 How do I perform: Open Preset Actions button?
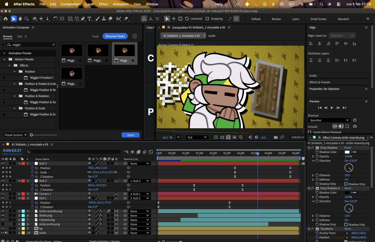(x=16, y=135)
